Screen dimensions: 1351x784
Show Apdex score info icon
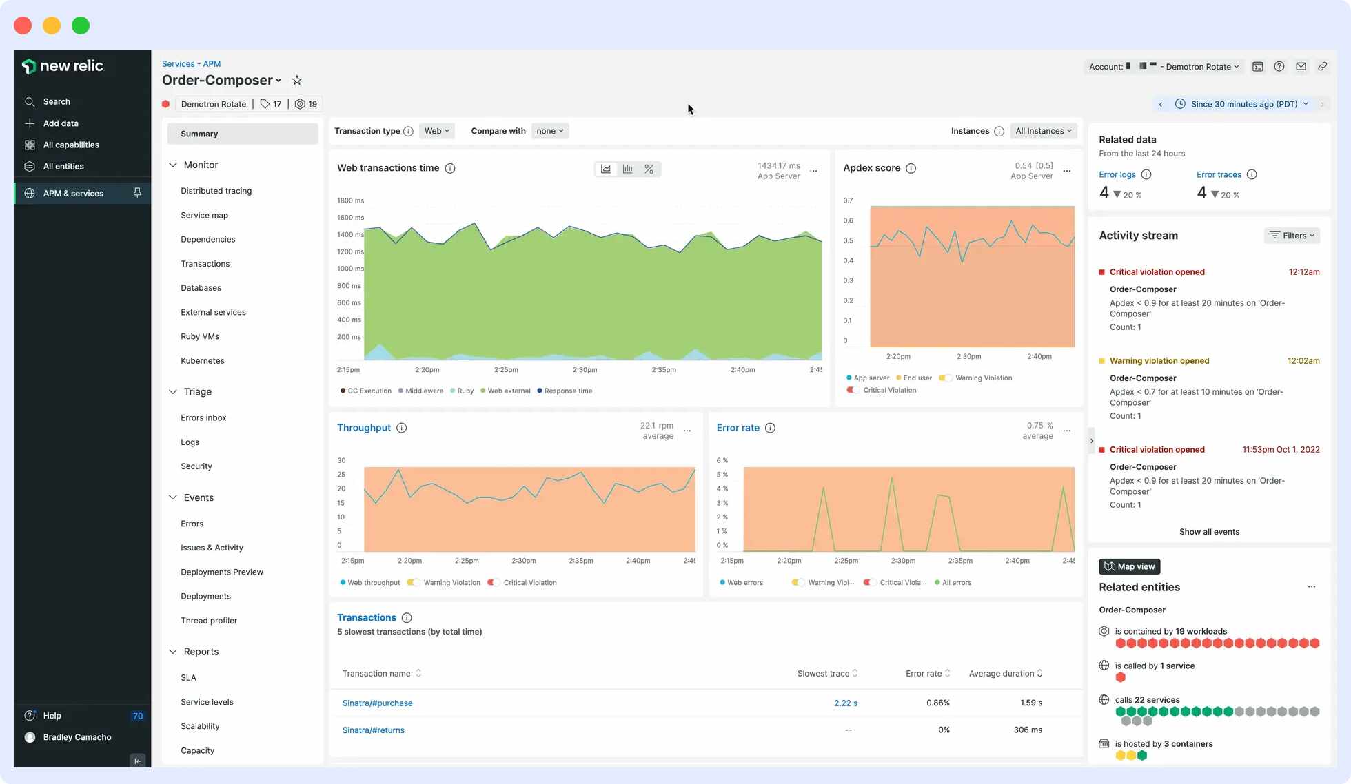coord(911,168)
